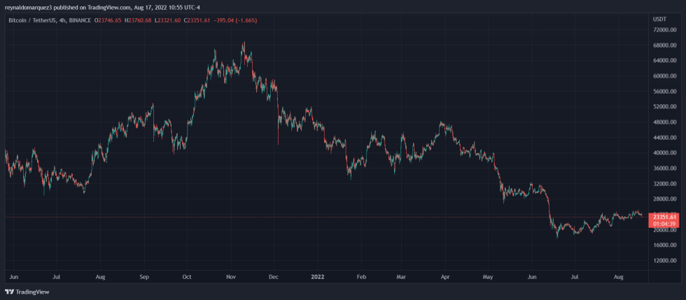Click the 28000.00 price axis label
The image size is (686, 300).
click(666, 199)
